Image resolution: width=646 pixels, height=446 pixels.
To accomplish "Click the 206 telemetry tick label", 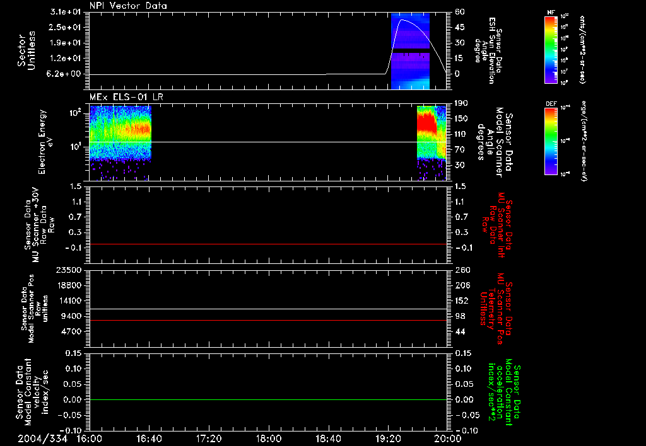I will coord(461,285).
